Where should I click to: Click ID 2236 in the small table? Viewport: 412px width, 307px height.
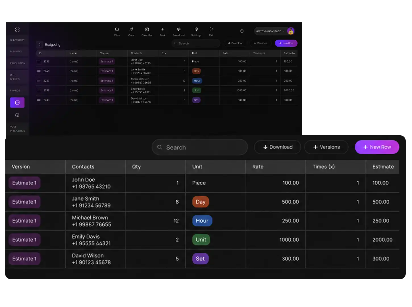(x=46, y=61)
